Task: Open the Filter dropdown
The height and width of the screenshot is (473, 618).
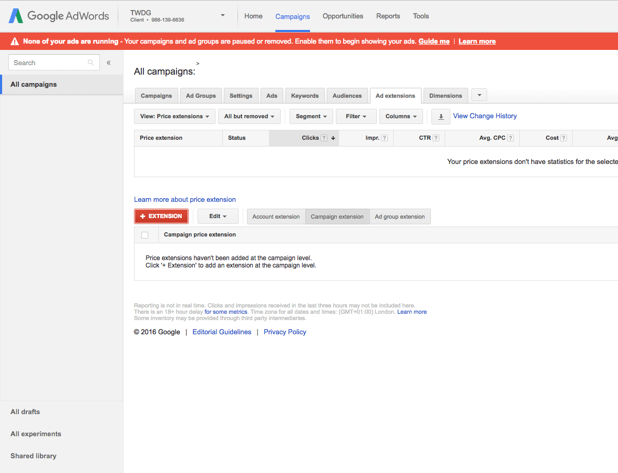Action: pos(356,117)
